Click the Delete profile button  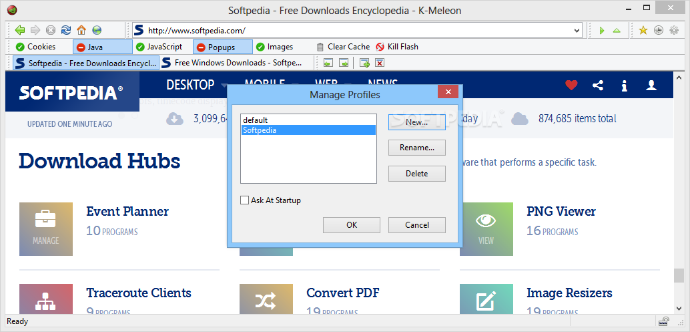[416, 174]
